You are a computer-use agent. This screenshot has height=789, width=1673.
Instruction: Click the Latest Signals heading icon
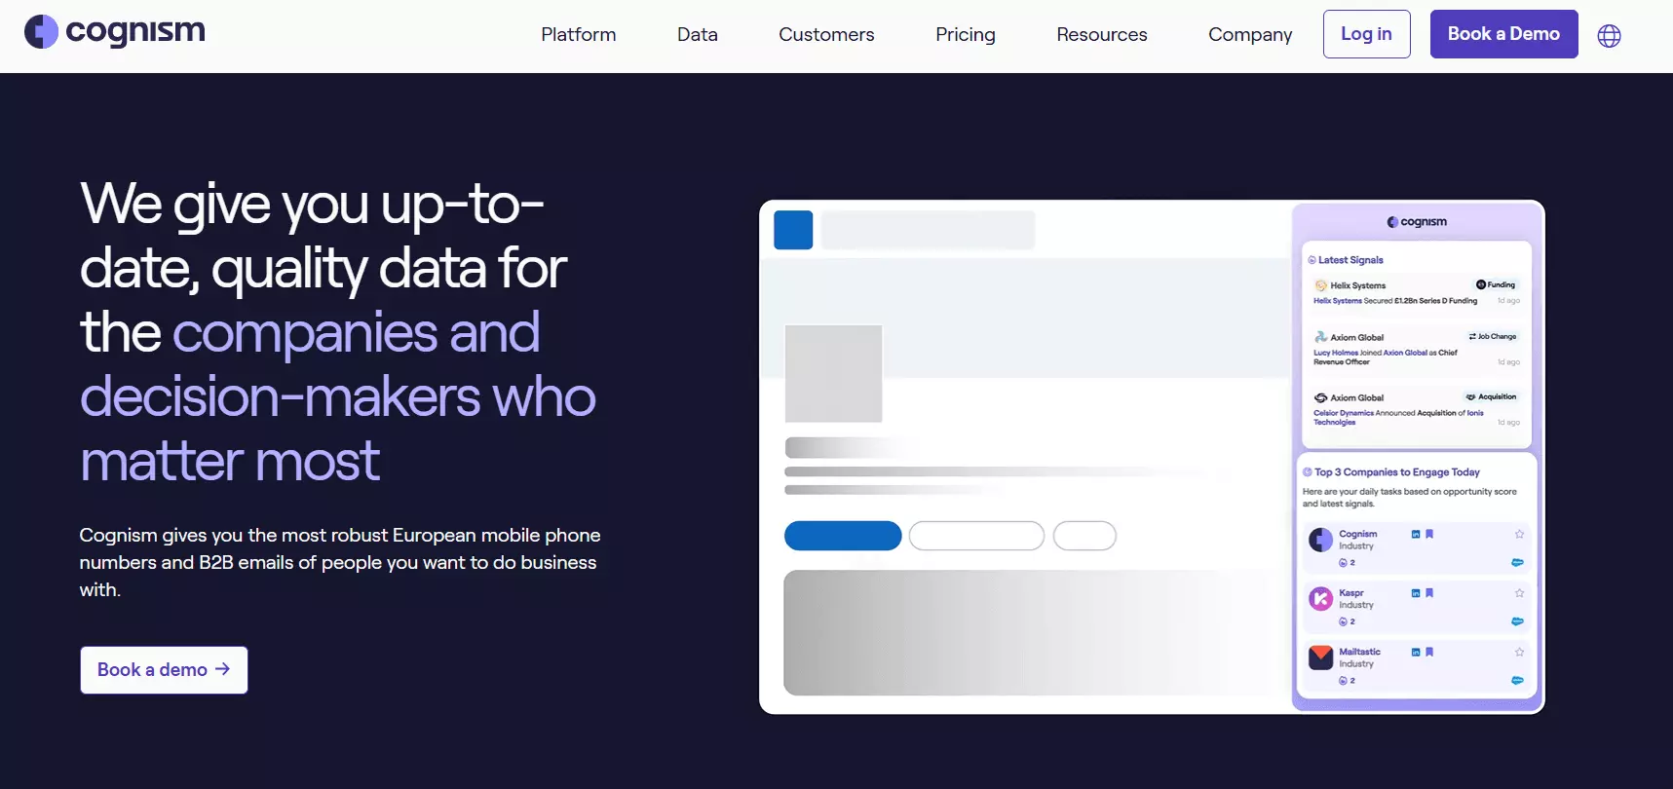coord(1312,260)
